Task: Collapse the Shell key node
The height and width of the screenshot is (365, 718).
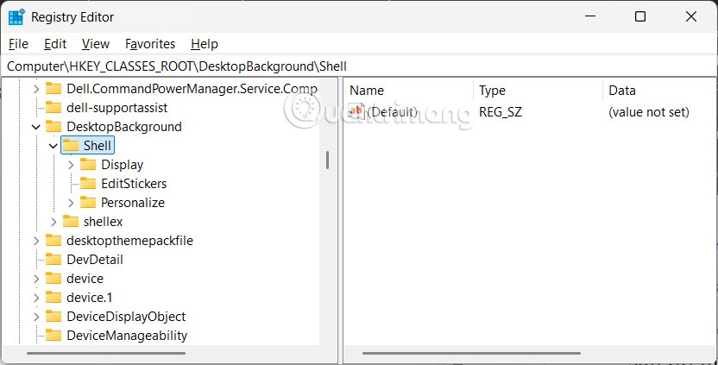Action: pos(54,146)
